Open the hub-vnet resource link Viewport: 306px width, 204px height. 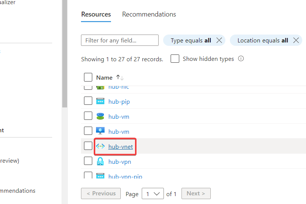coord(120,147)
